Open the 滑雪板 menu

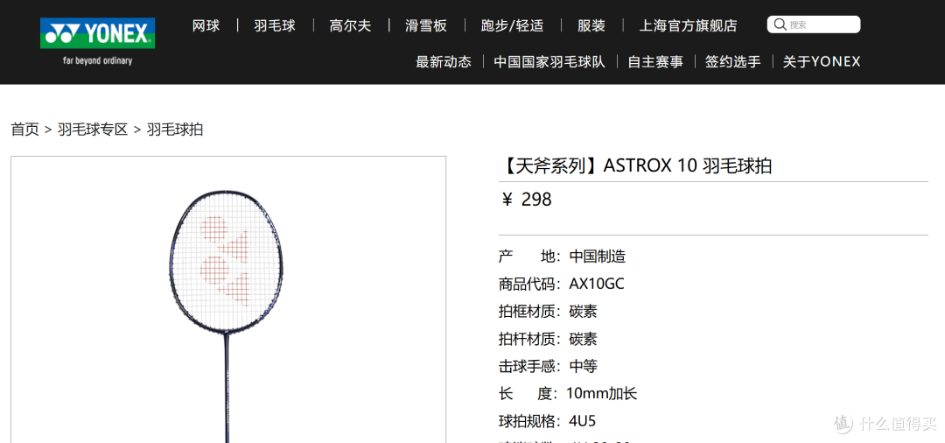(x=426, y=26)
